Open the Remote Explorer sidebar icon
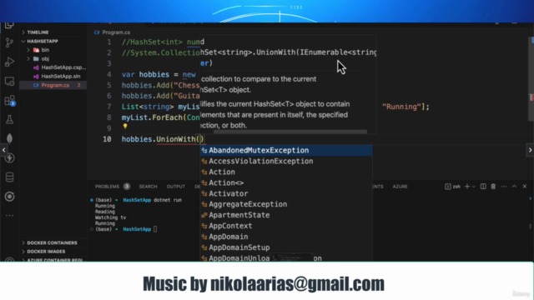534x300 pixels. 9,82
